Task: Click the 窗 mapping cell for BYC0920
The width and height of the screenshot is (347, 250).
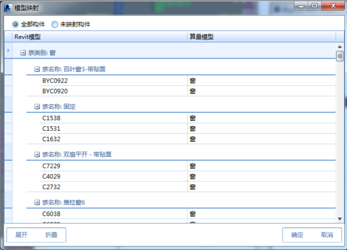Action: [261, 91]
